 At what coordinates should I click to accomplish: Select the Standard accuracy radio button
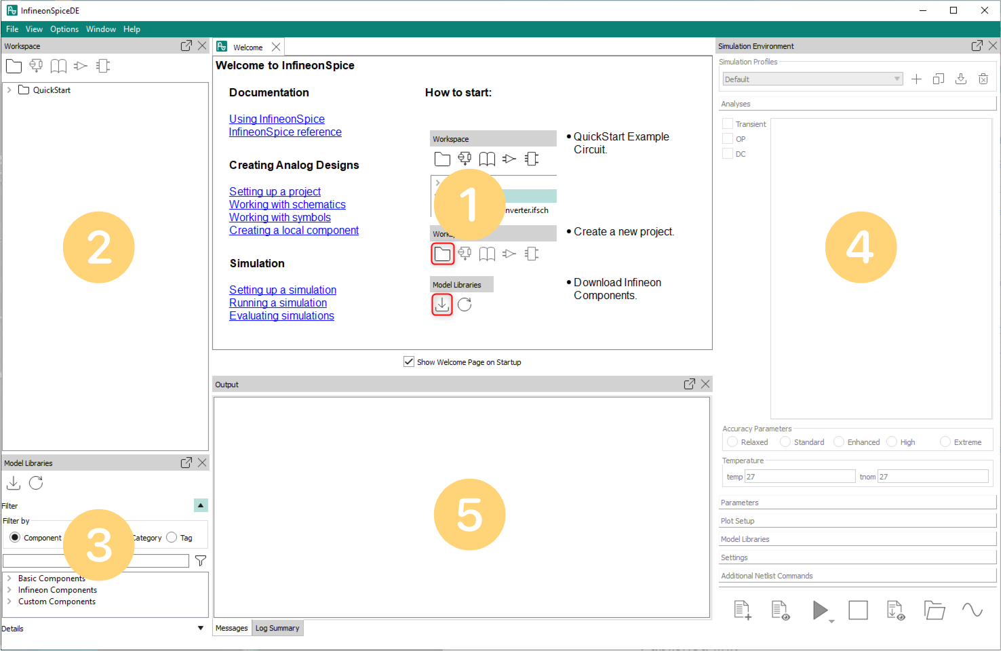[785, 442]
